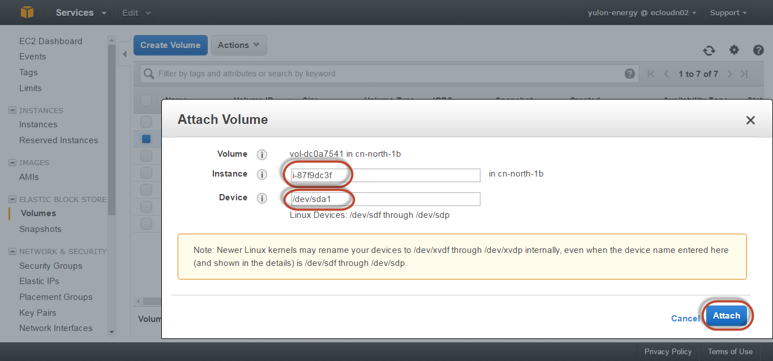
Task: Open Snapshots in the sidebar
Action: (x=40, y=229)
